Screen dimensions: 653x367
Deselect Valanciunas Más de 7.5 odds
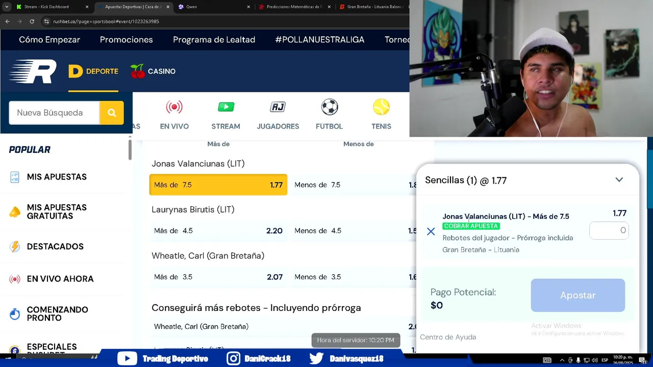218,185
